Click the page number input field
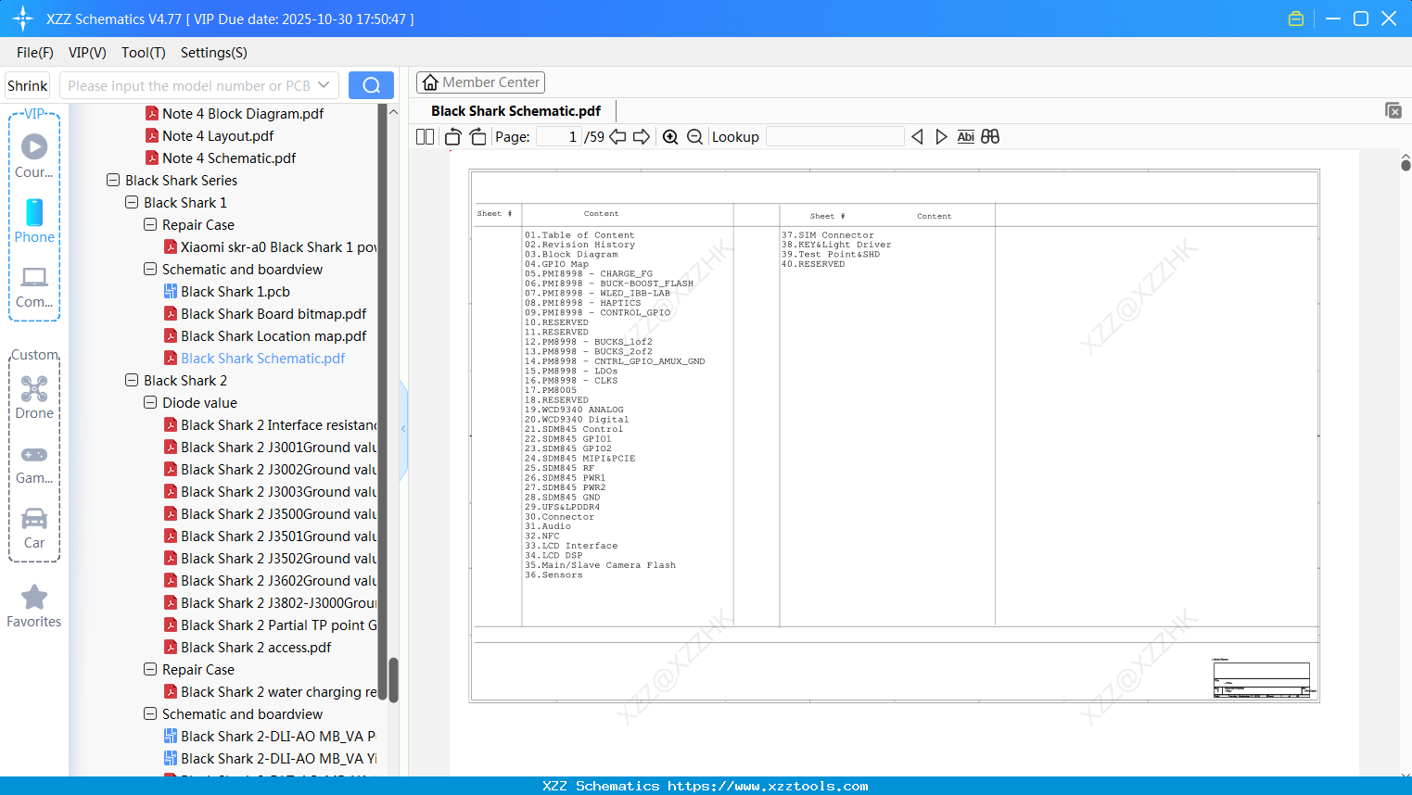 point(559,137)
